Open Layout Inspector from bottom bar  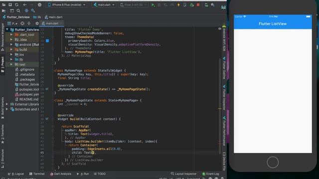pos(184,174)
